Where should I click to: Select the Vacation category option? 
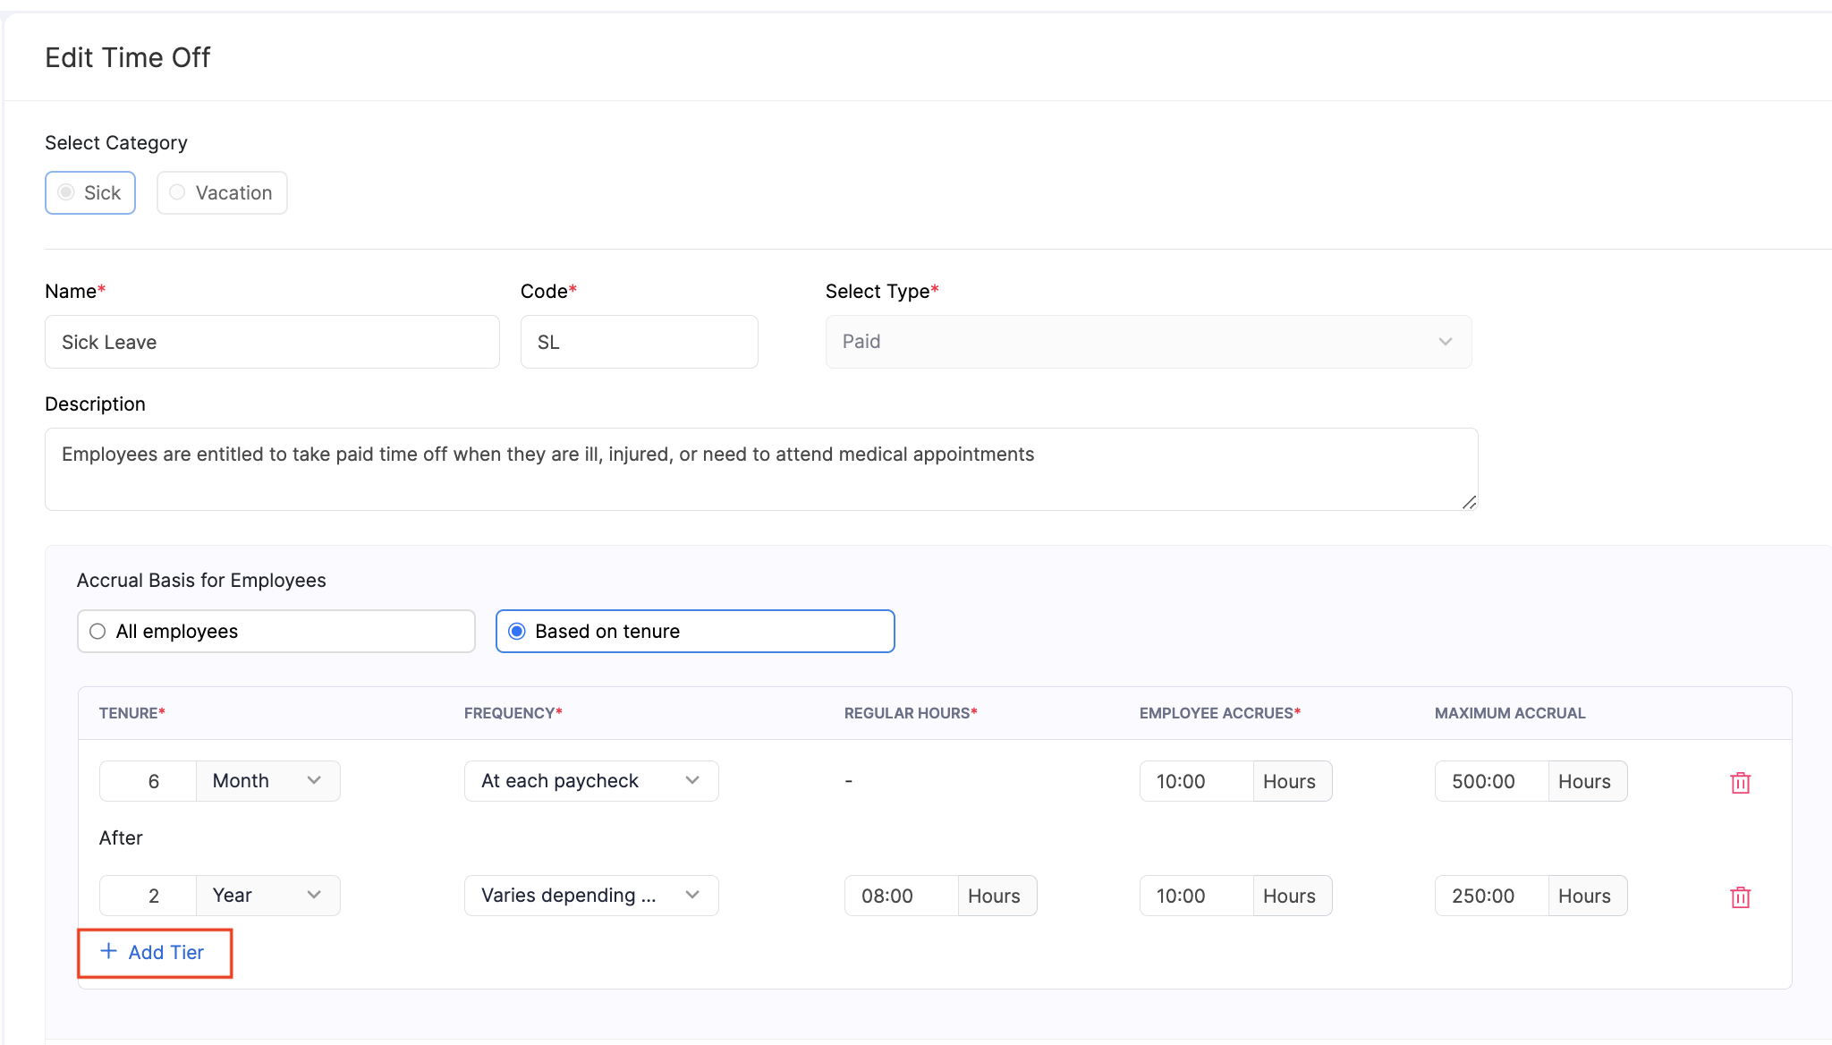222,192
